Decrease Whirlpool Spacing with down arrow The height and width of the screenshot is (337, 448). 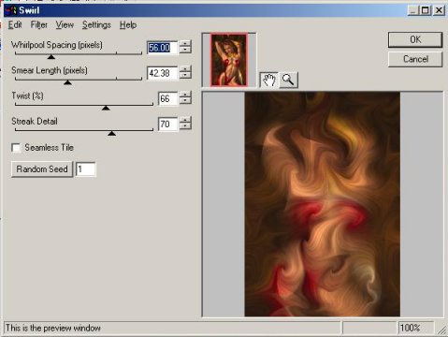[x=185, y=51]
